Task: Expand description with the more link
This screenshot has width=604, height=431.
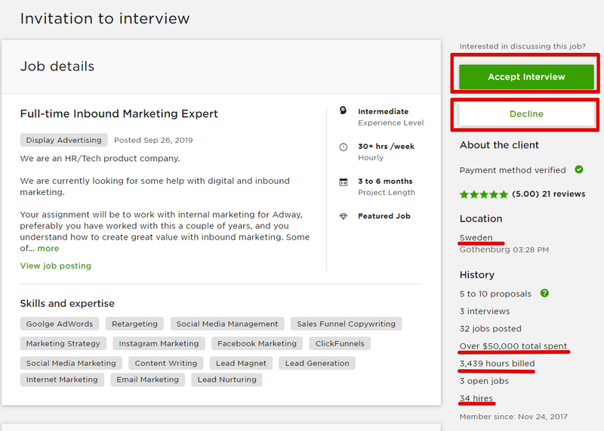Action: [x=48, y=249]
